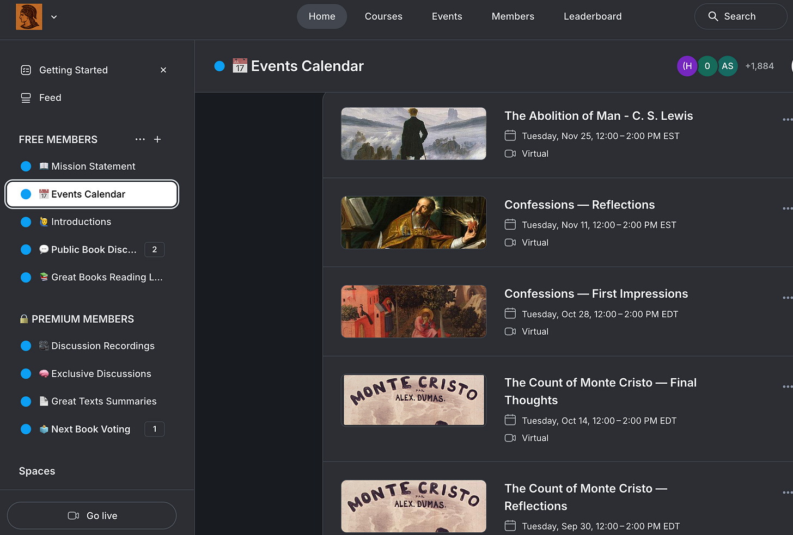Click Virtual label under Abolition of Man

tap(535, 154)
